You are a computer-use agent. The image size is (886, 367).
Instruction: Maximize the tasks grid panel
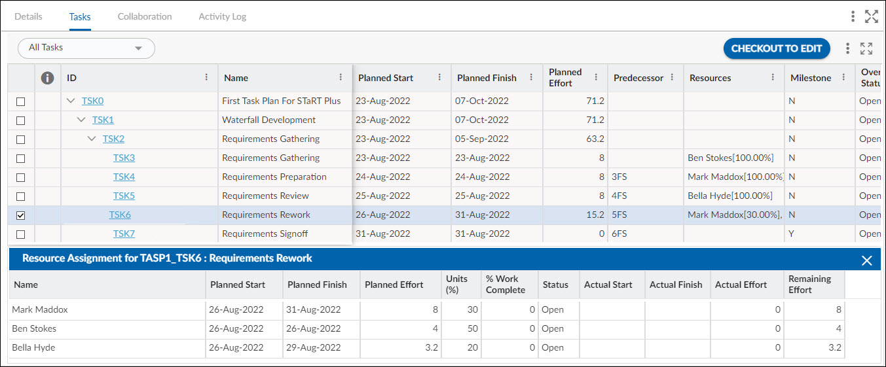(866, 48)
